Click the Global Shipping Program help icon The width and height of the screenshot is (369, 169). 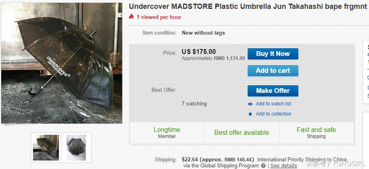263,166
